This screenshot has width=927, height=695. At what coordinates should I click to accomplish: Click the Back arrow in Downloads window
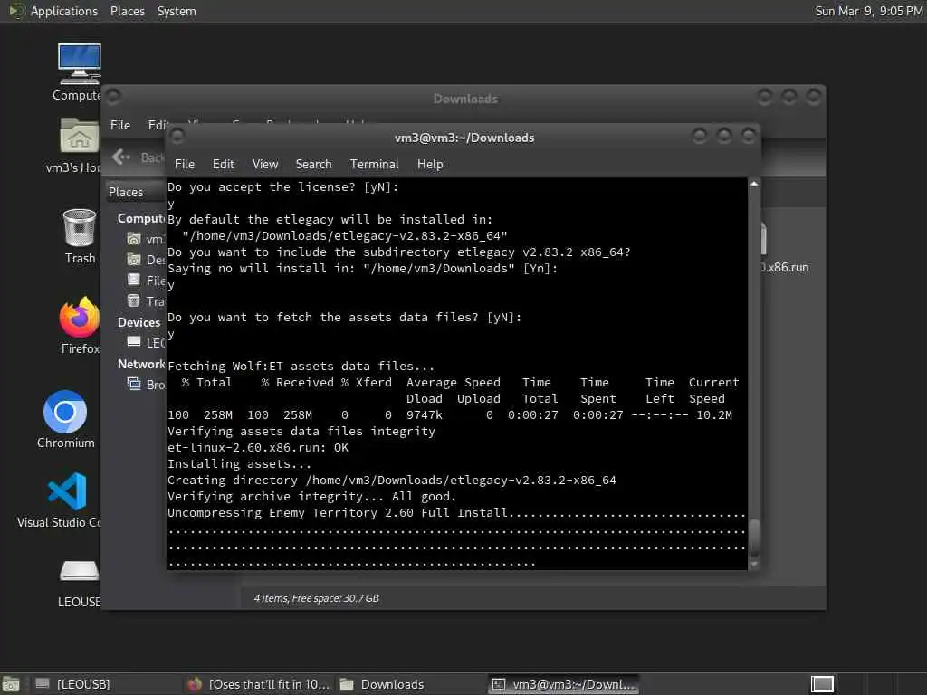[x=121, y=157]
